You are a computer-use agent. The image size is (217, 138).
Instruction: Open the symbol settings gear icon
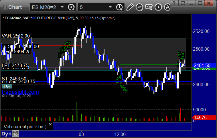[71, 7]
